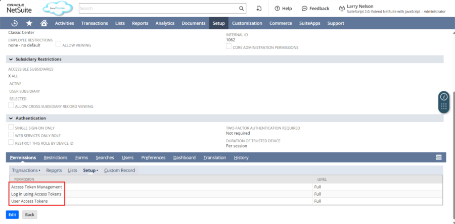Open the floating info assistant icon
Viewport: 455px width, 224px height.
pyautogui.click(x=443, y=96)
